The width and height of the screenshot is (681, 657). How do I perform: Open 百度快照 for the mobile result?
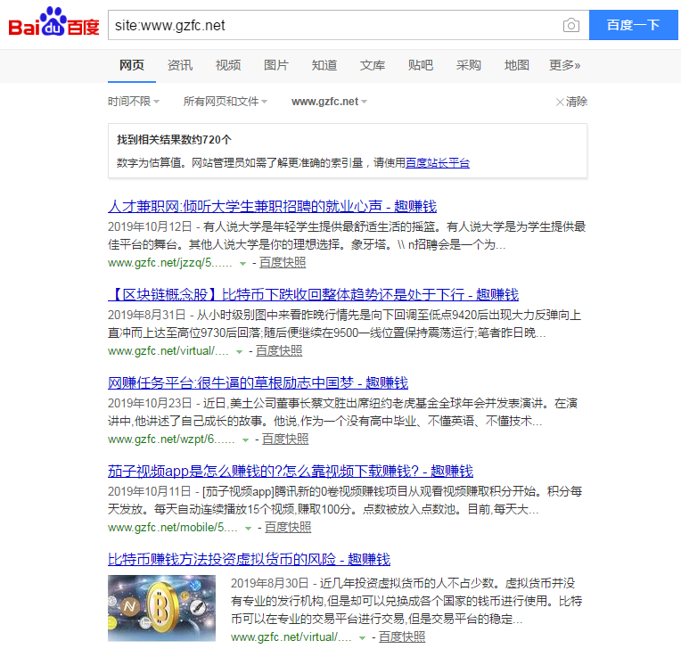coord(288,527)
